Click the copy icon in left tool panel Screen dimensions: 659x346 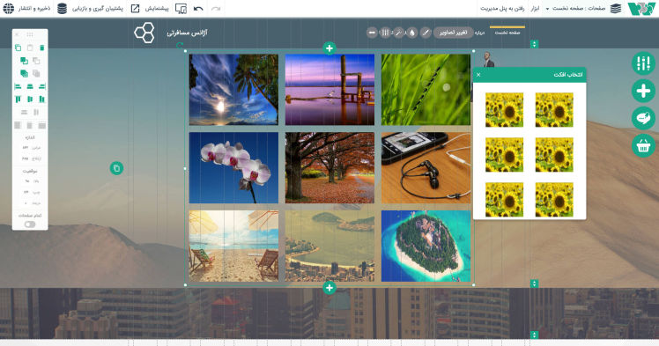18,48
